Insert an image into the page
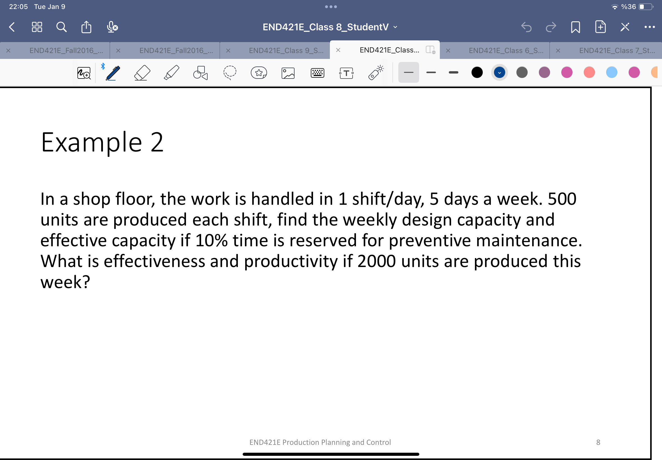The height and width of the screenshot is (460, 662). click(288, 73)
